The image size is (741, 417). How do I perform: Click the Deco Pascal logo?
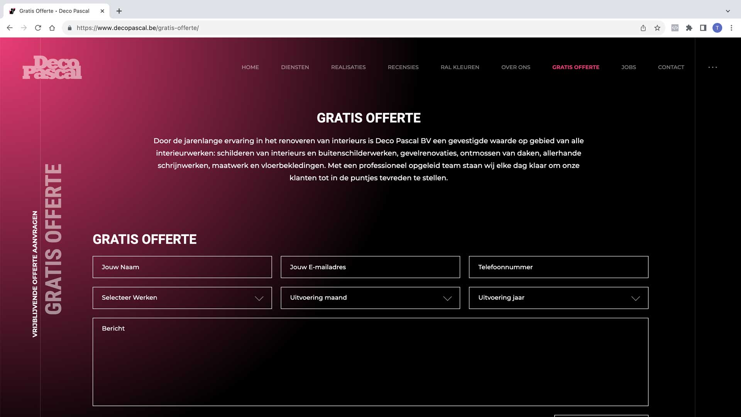coord(52,67)
